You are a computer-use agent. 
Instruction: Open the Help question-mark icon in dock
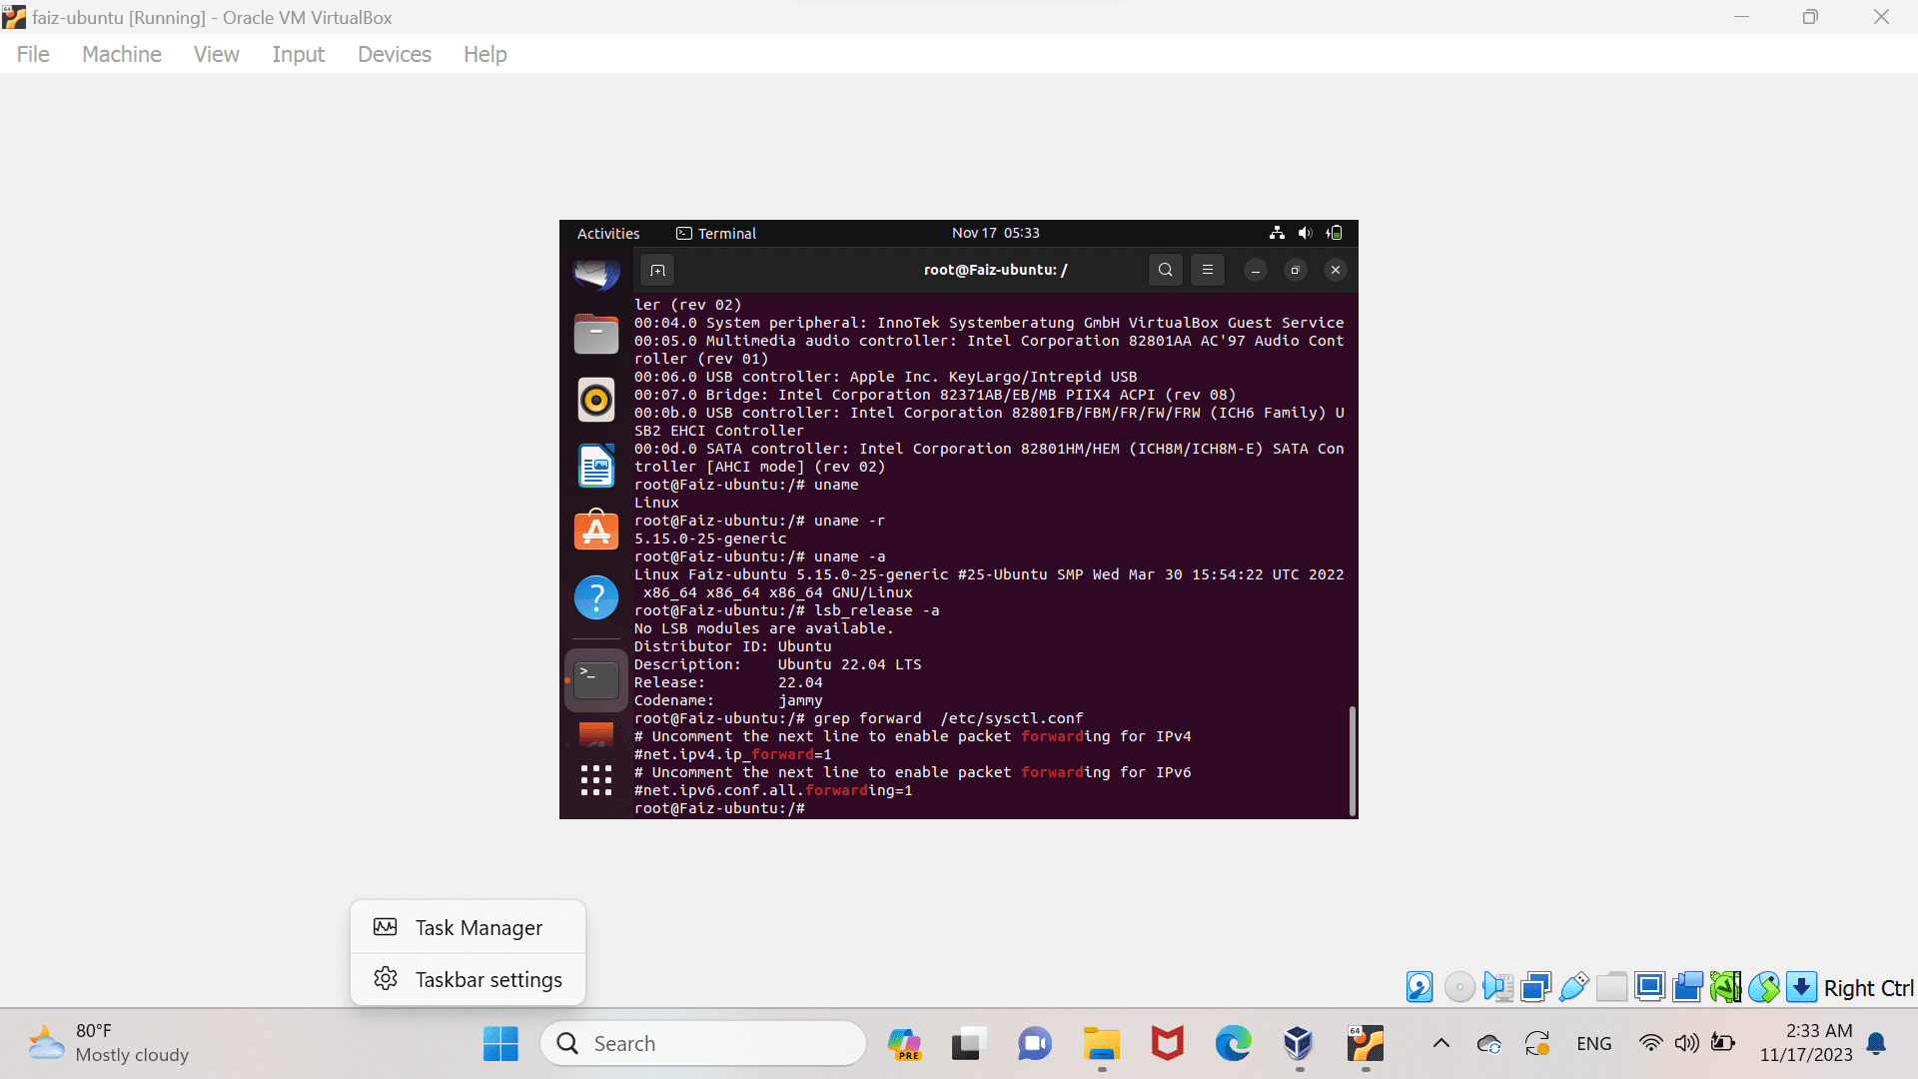596,597
